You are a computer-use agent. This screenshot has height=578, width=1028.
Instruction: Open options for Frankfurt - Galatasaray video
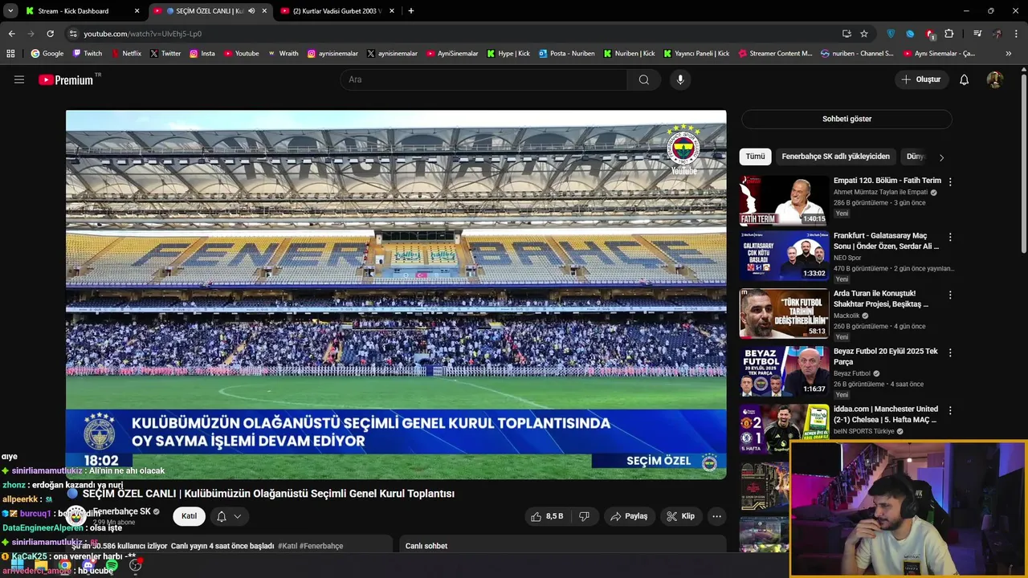click(x=950, y=237)
